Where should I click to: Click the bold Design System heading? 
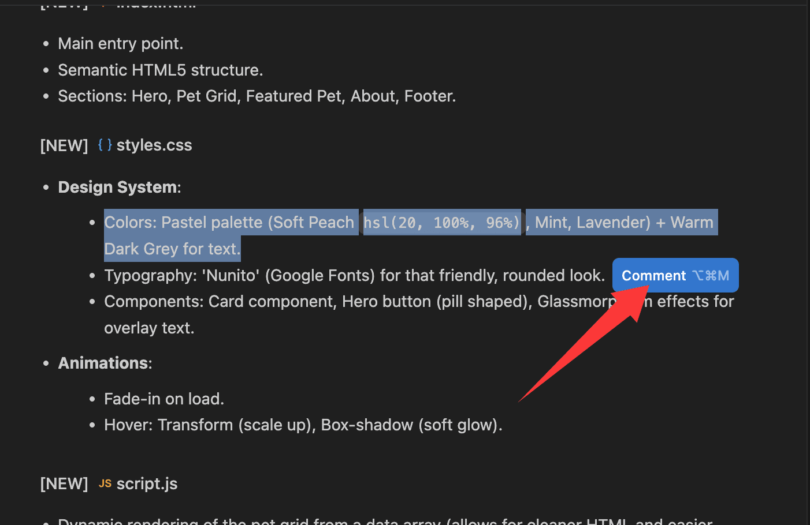click(x=118, y=187)
